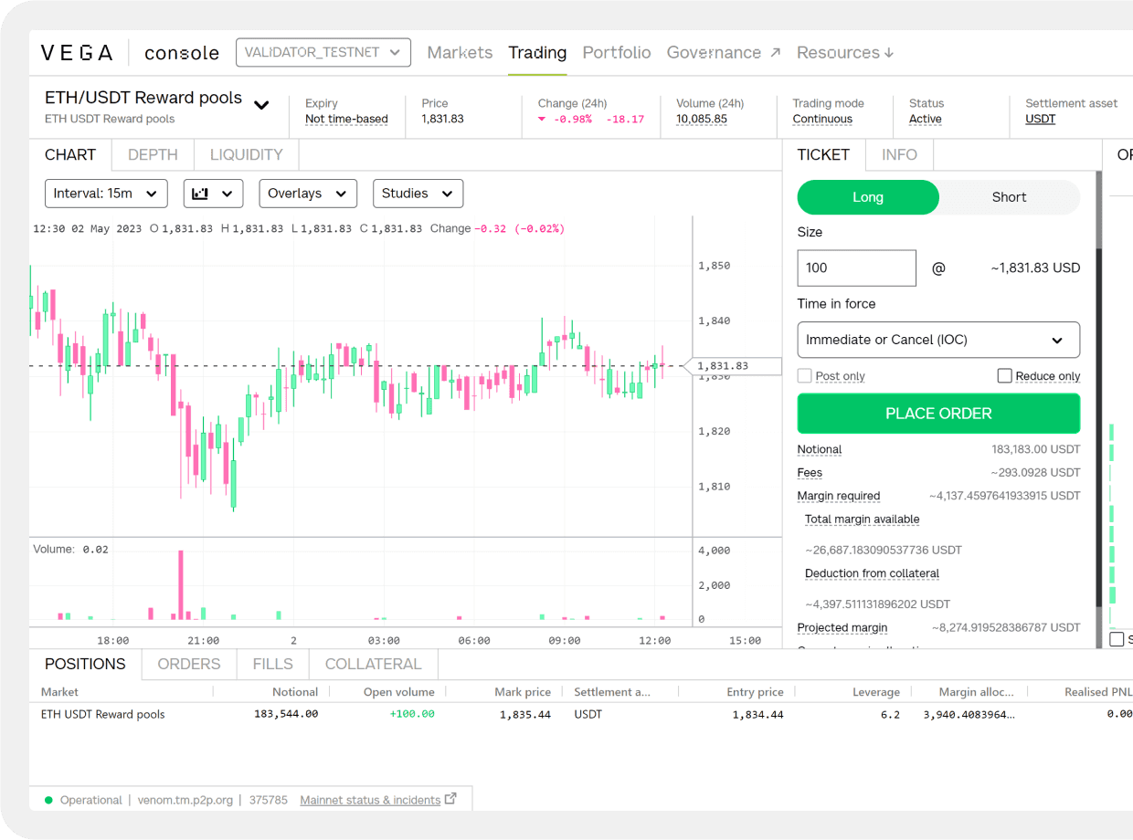The height and width of the screenshot is (840, 1133).
Task: Open the Resources menu
Action: [x=845, y=53]
